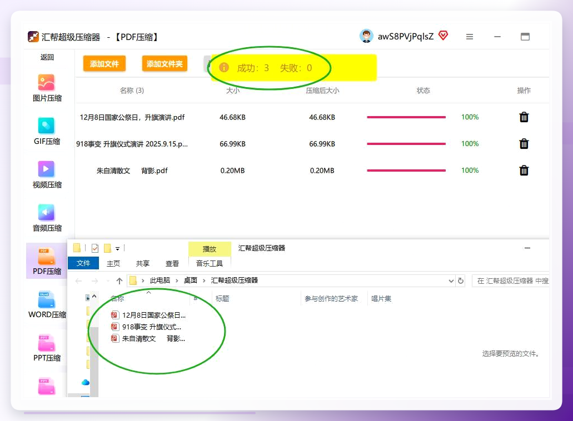573x421 pixels.
Task: Go back in Explorer navigation
Action: point(78,281)
